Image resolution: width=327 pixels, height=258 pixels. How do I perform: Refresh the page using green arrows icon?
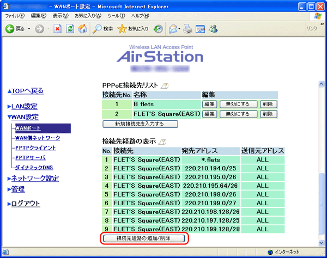pyautogui.click(x=70, y=29)
